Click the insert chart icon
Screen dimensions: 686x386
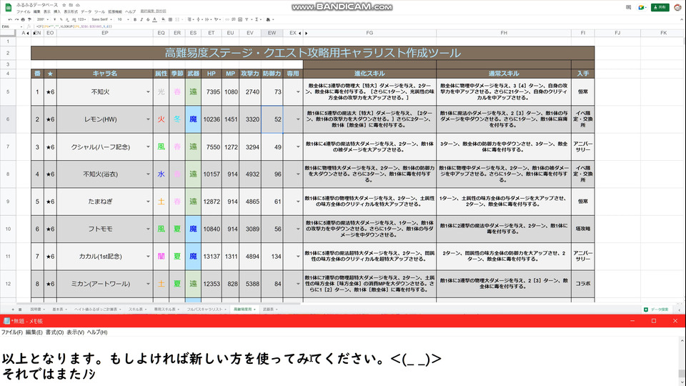[240, 19]
